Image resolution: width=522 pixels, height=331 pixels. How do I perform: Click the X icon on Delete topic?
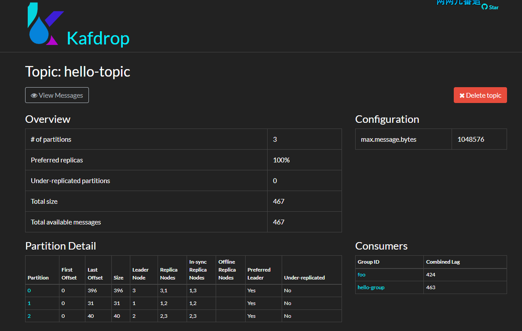462,96
